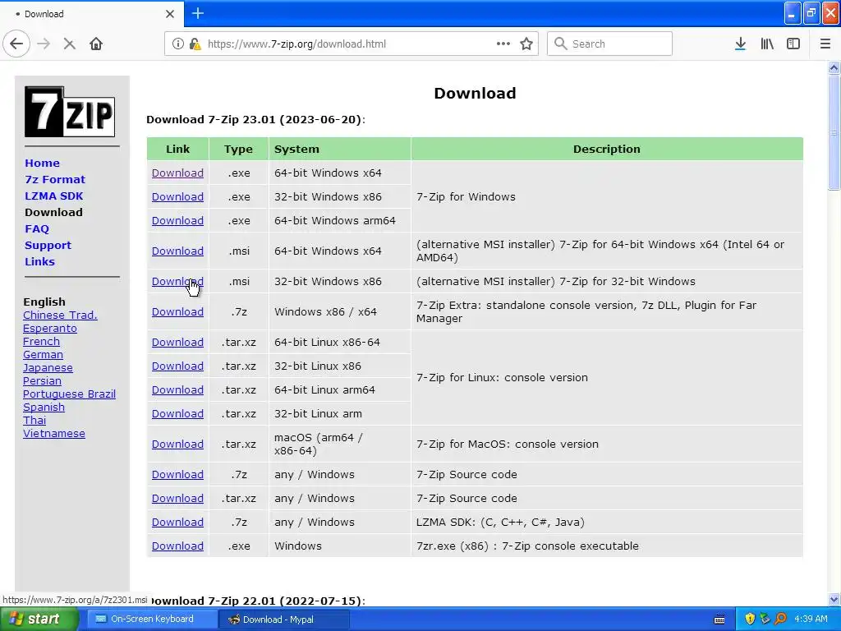Download .tar.xz for 64-bit Linux x86-64
Screen dimensions: 841x631
point(177,343)
